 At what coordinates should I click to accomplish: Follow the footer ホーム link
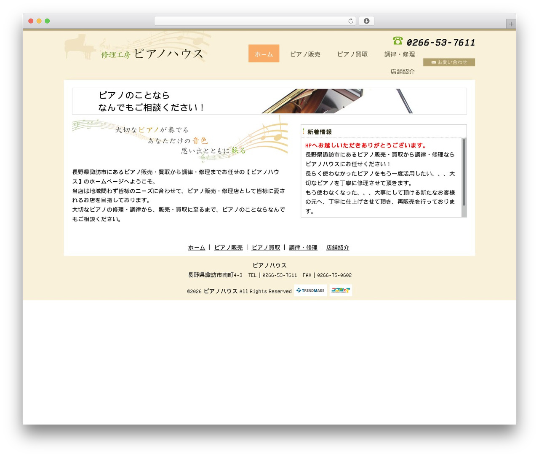(196, 247)
